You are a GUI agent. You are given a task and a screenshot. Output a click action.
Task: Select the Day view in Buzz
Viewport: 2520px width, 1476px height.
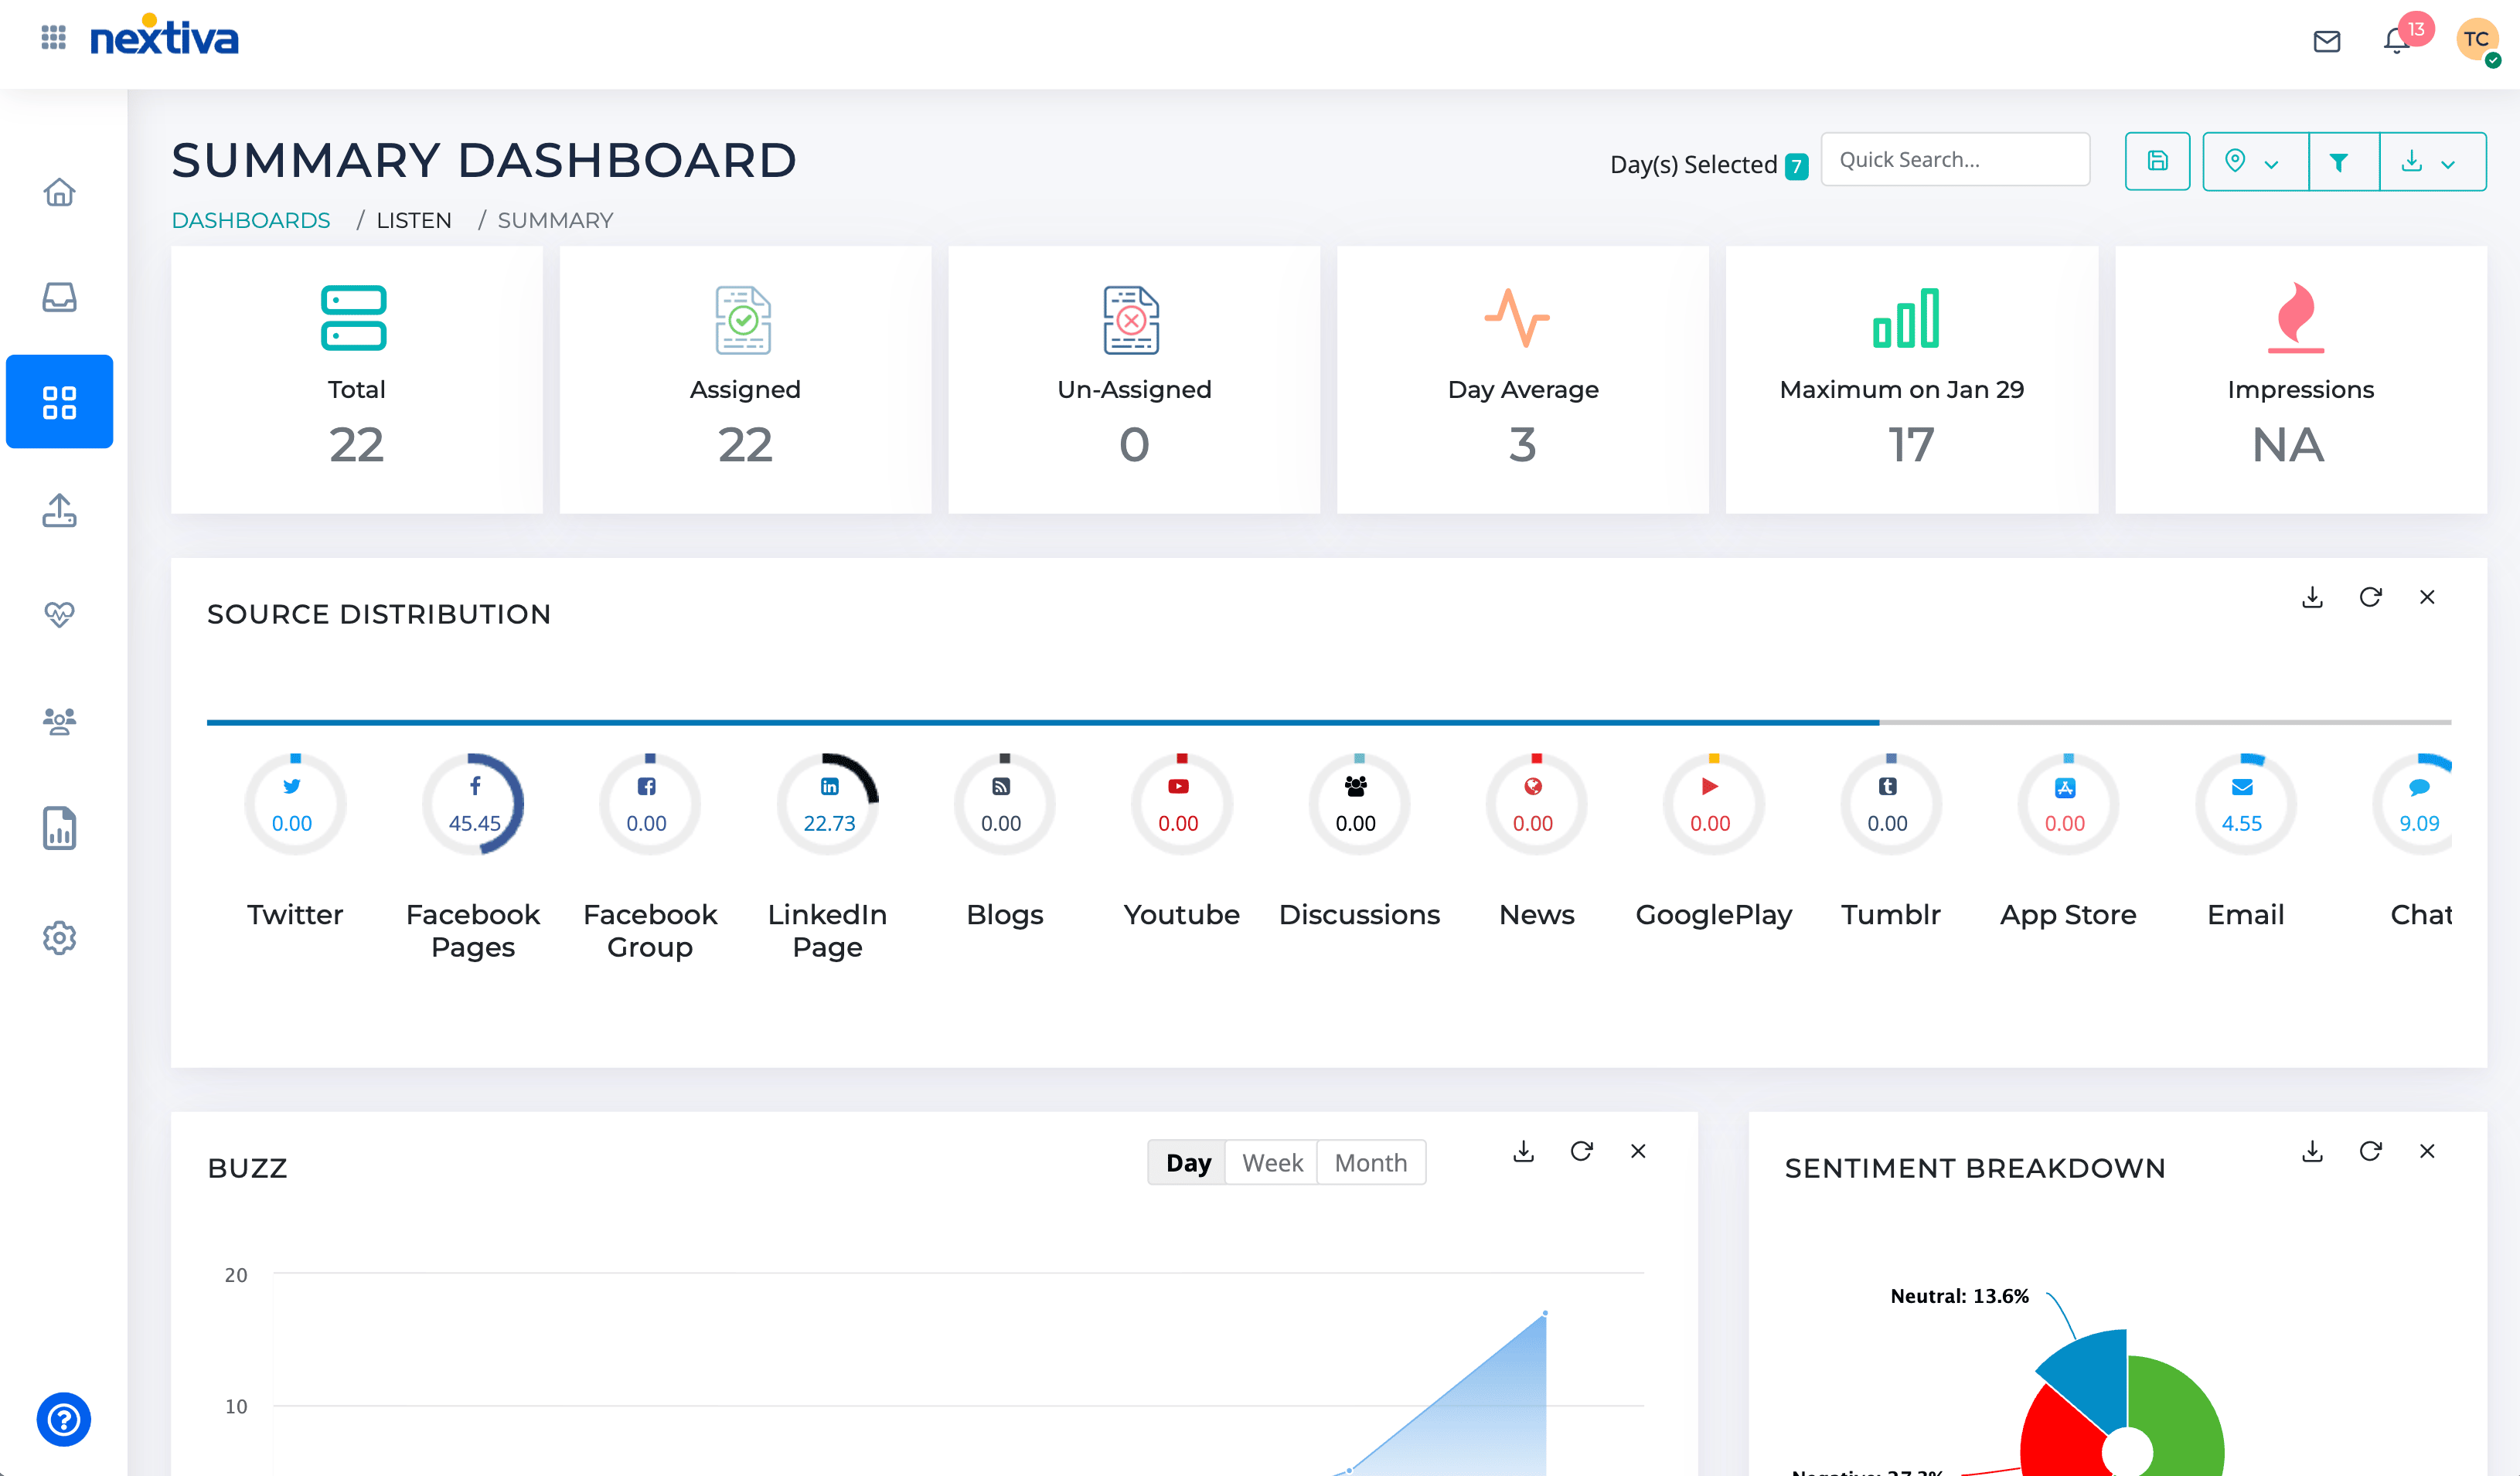click(1187, 1162)
